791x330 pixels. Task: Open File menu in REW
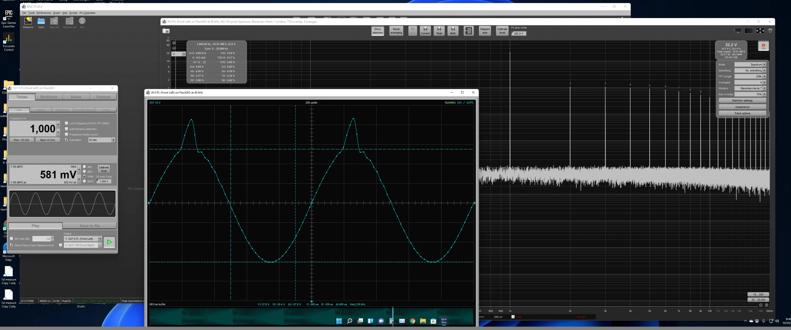[24, 13]
